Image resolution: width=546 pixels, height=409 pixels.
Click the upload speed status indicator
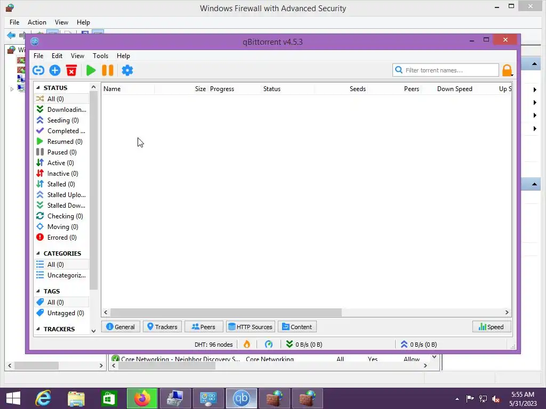[x=419, y=345]
